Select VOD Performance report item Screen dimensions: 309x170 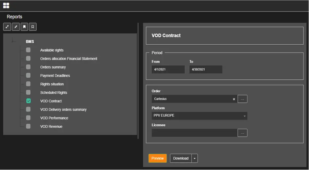tap(54, 118)
